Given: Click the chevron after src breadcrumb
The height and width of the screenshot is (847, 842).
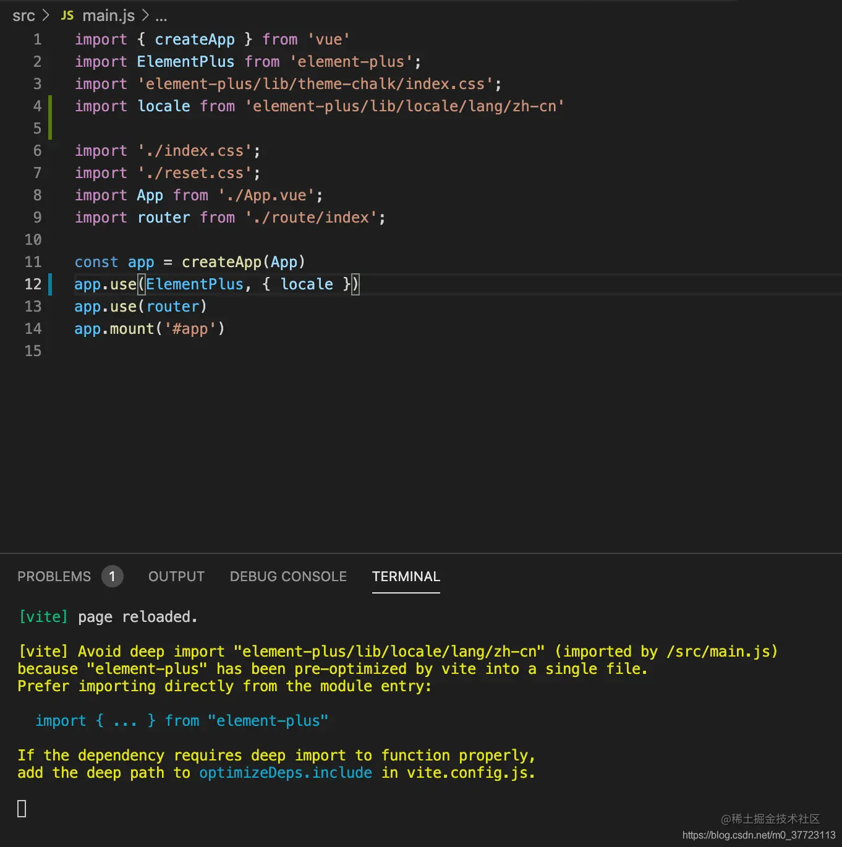Looking at the screenshot, I should [46, 15].
